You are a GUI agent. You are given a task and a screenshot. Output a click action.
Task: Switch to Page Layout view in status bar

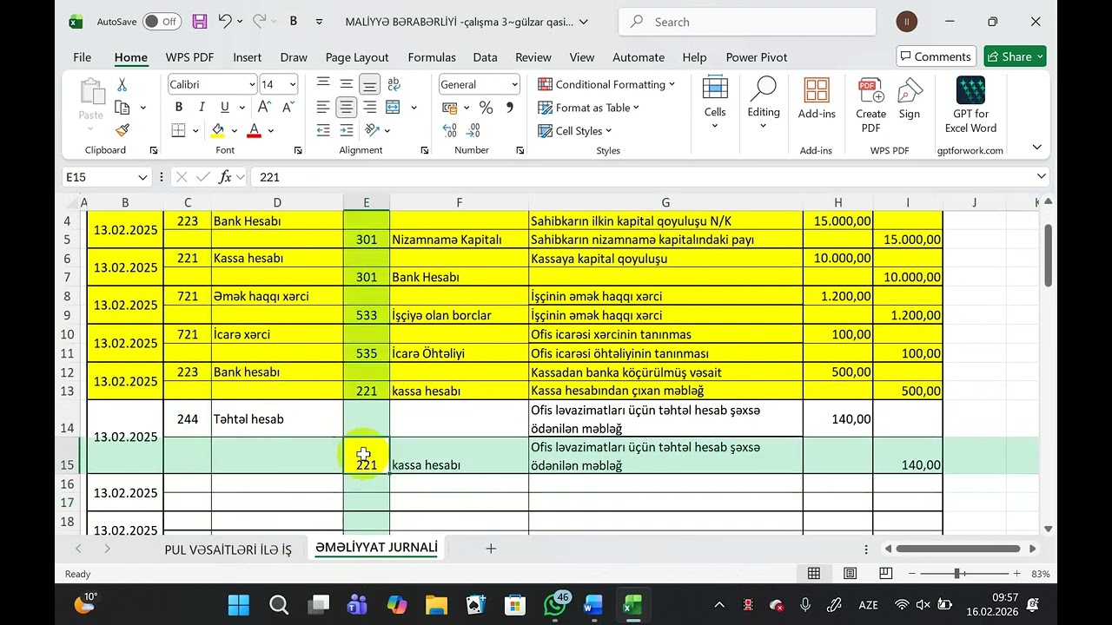pyautogui.click(x=850, y=574)
